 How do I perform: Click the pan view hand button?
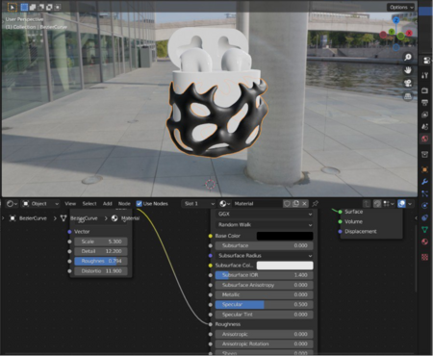[x=408, y=70]
